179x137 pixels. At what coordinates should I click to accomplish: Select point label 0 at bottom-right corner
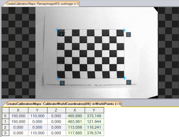click(129, 82)
